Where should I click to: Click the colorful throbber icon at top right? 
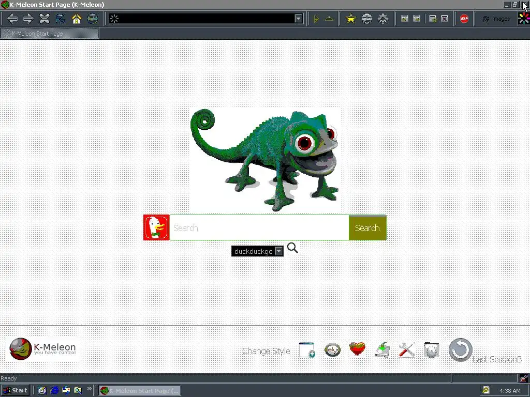coord(524,19)
